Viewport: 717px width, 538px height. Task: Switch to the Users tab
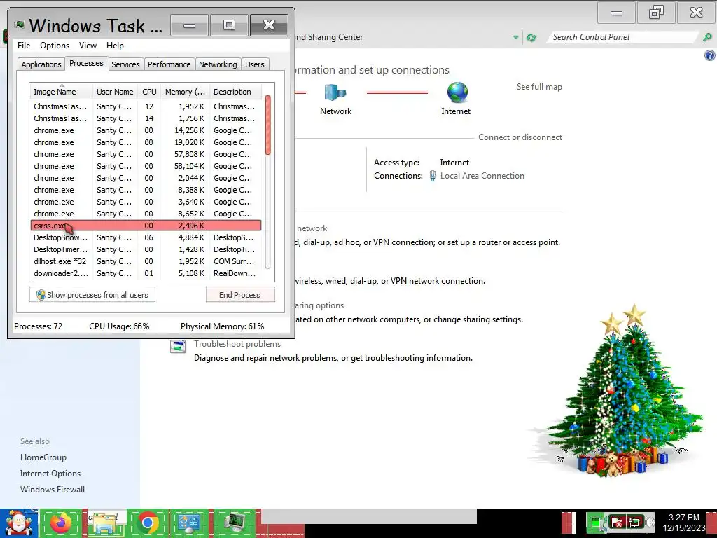[254, 64]
